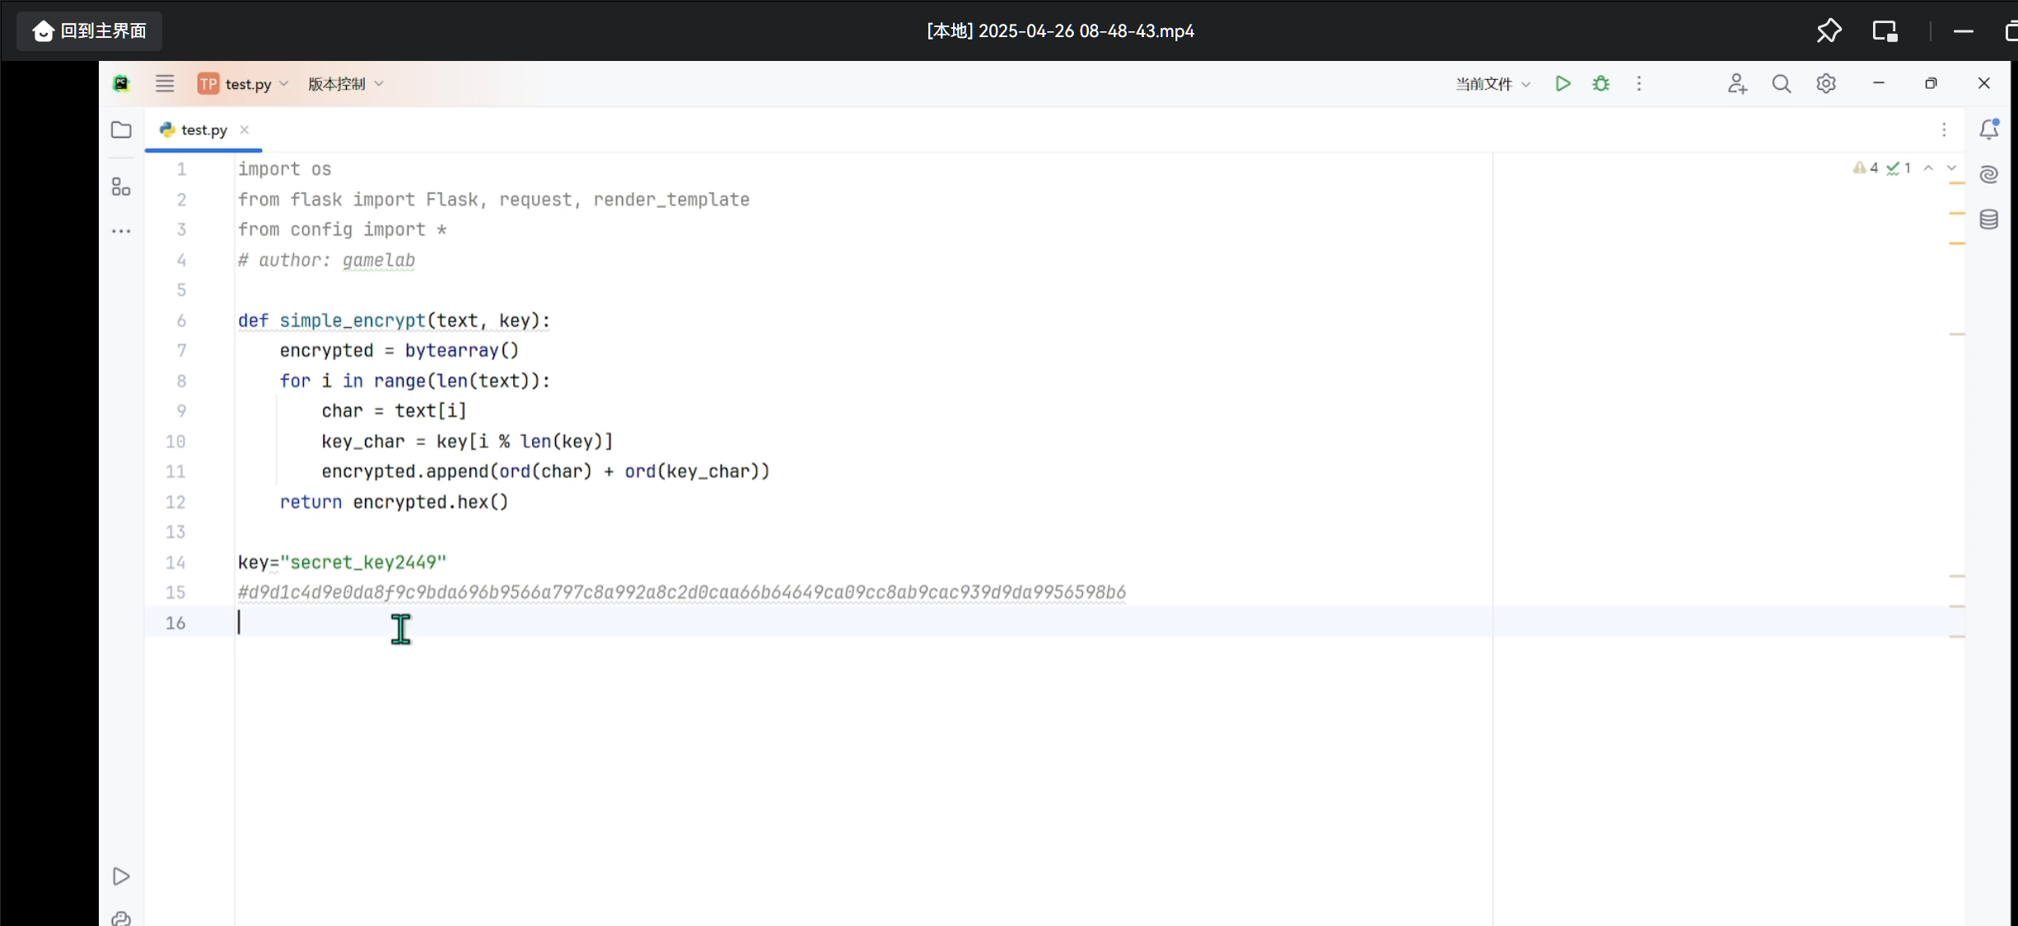Pin the video player window
The image size is (2018, 926).
point(1829,30)
